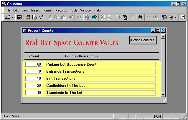Open the Tools menu
The height and width of the screenshot is (120, 188).
pos(74,10)
